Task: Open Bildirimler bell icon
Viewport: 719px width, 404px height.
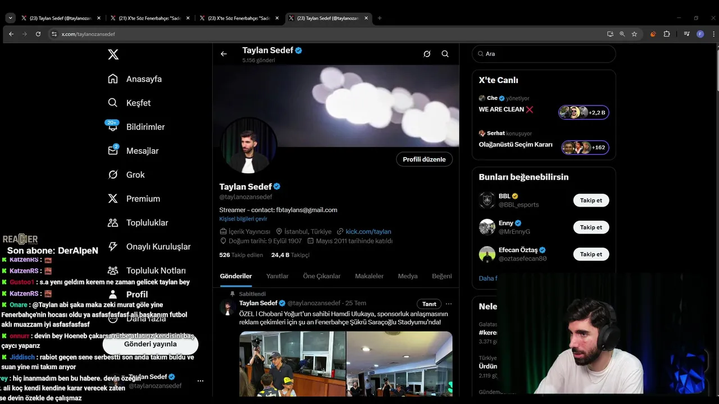Action: (x=113, y=127)
